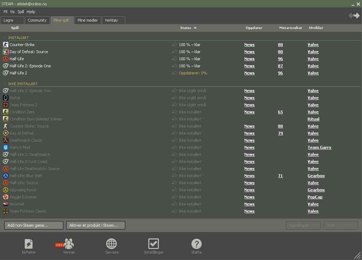The image size is (362, 260).
Task: Open Gearbox link for Opposing Force
Action: pos(316,190)
